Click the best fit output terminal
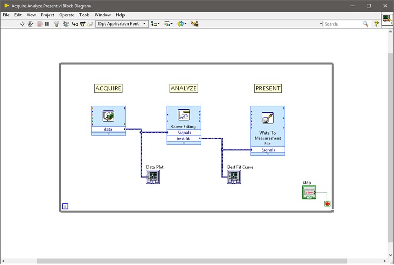Viewport: 394px width, 265px height. [x=184, y=138]
